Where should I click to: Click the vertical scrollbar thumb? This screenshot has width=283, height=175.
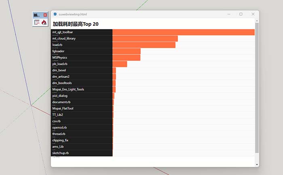257,89
